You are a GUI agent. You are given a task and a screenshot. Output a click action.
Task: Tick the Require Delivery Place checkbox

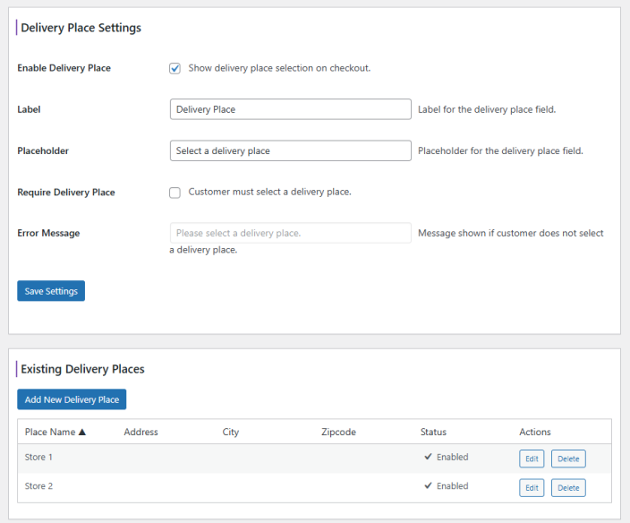[x=175, y=192]
